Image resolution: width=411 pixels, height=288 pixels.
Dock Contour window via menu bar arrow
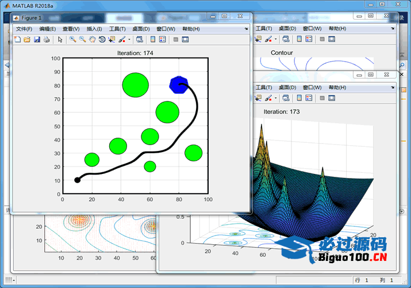pyautogui.click(x=393, y=28)
